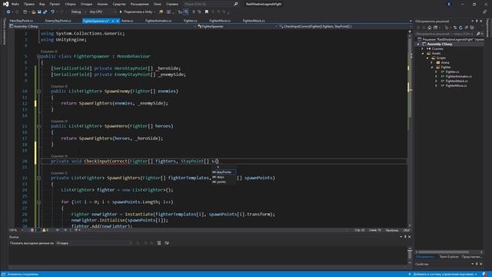Collapse the SpawnEnemy method outline
Image resolution: width=492 pixels, height=277 pixels.
[x=38, y=92]
